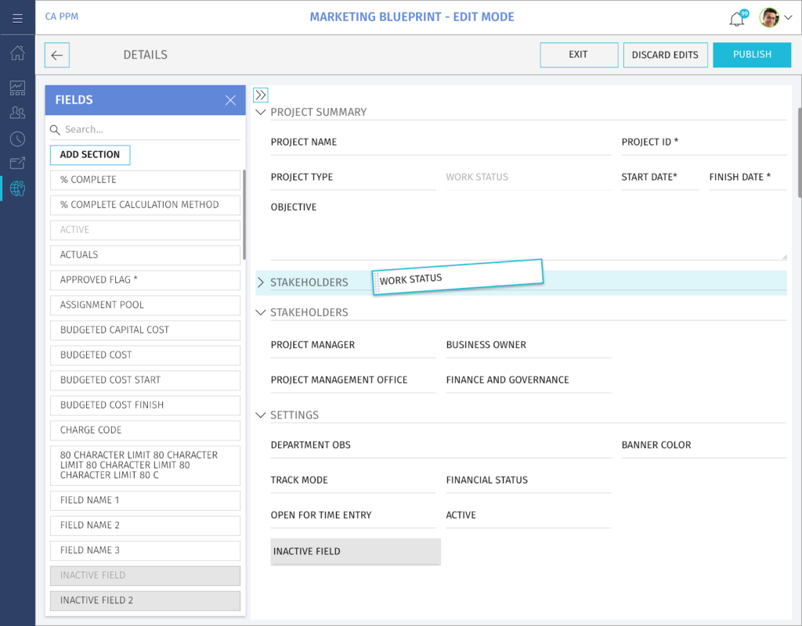The width and height of the screenshot is (802, 626).
Task: Open the people resources sidebar icon
Action: click(x=17, y=113)
